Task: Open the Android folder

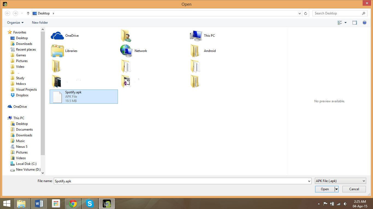Action: click(x=195, y=51)
